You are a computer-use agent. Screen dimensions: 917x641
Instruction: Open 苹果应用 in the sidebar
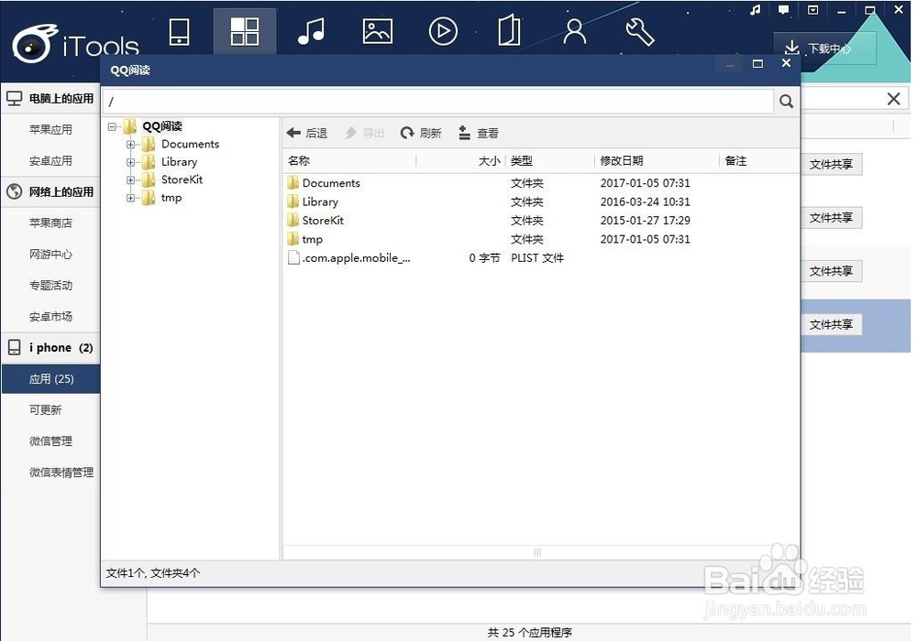50,130
